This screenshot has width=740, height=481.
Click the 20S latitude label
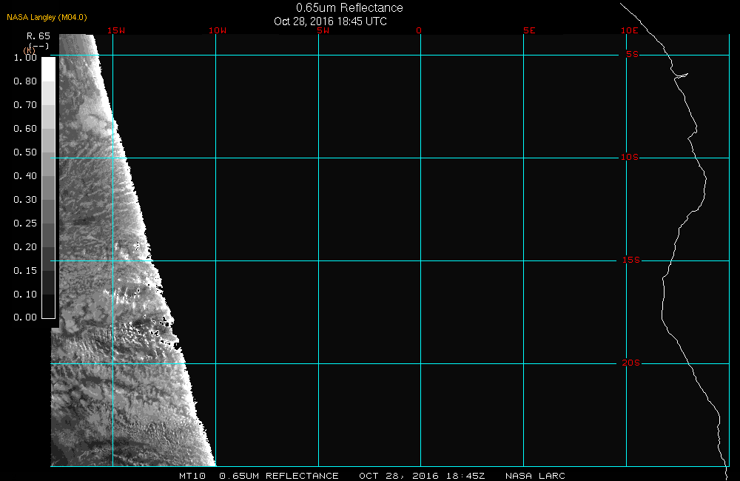(630, 363)
